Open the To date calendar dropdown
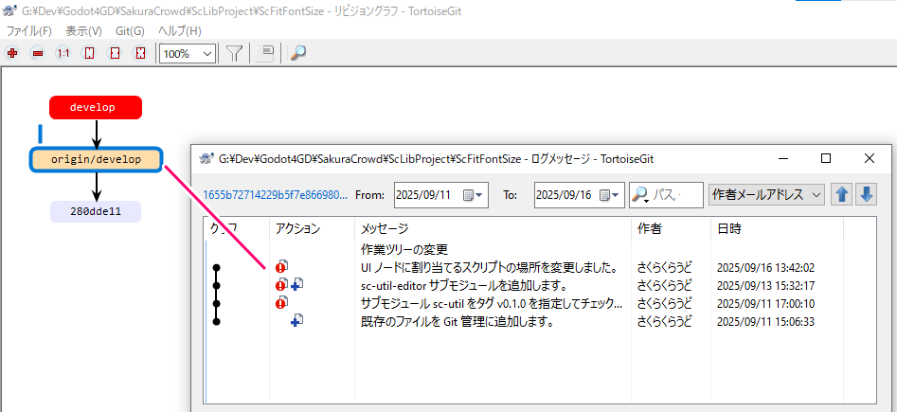Viewport: 897px width, 412px height. point(610,195)
